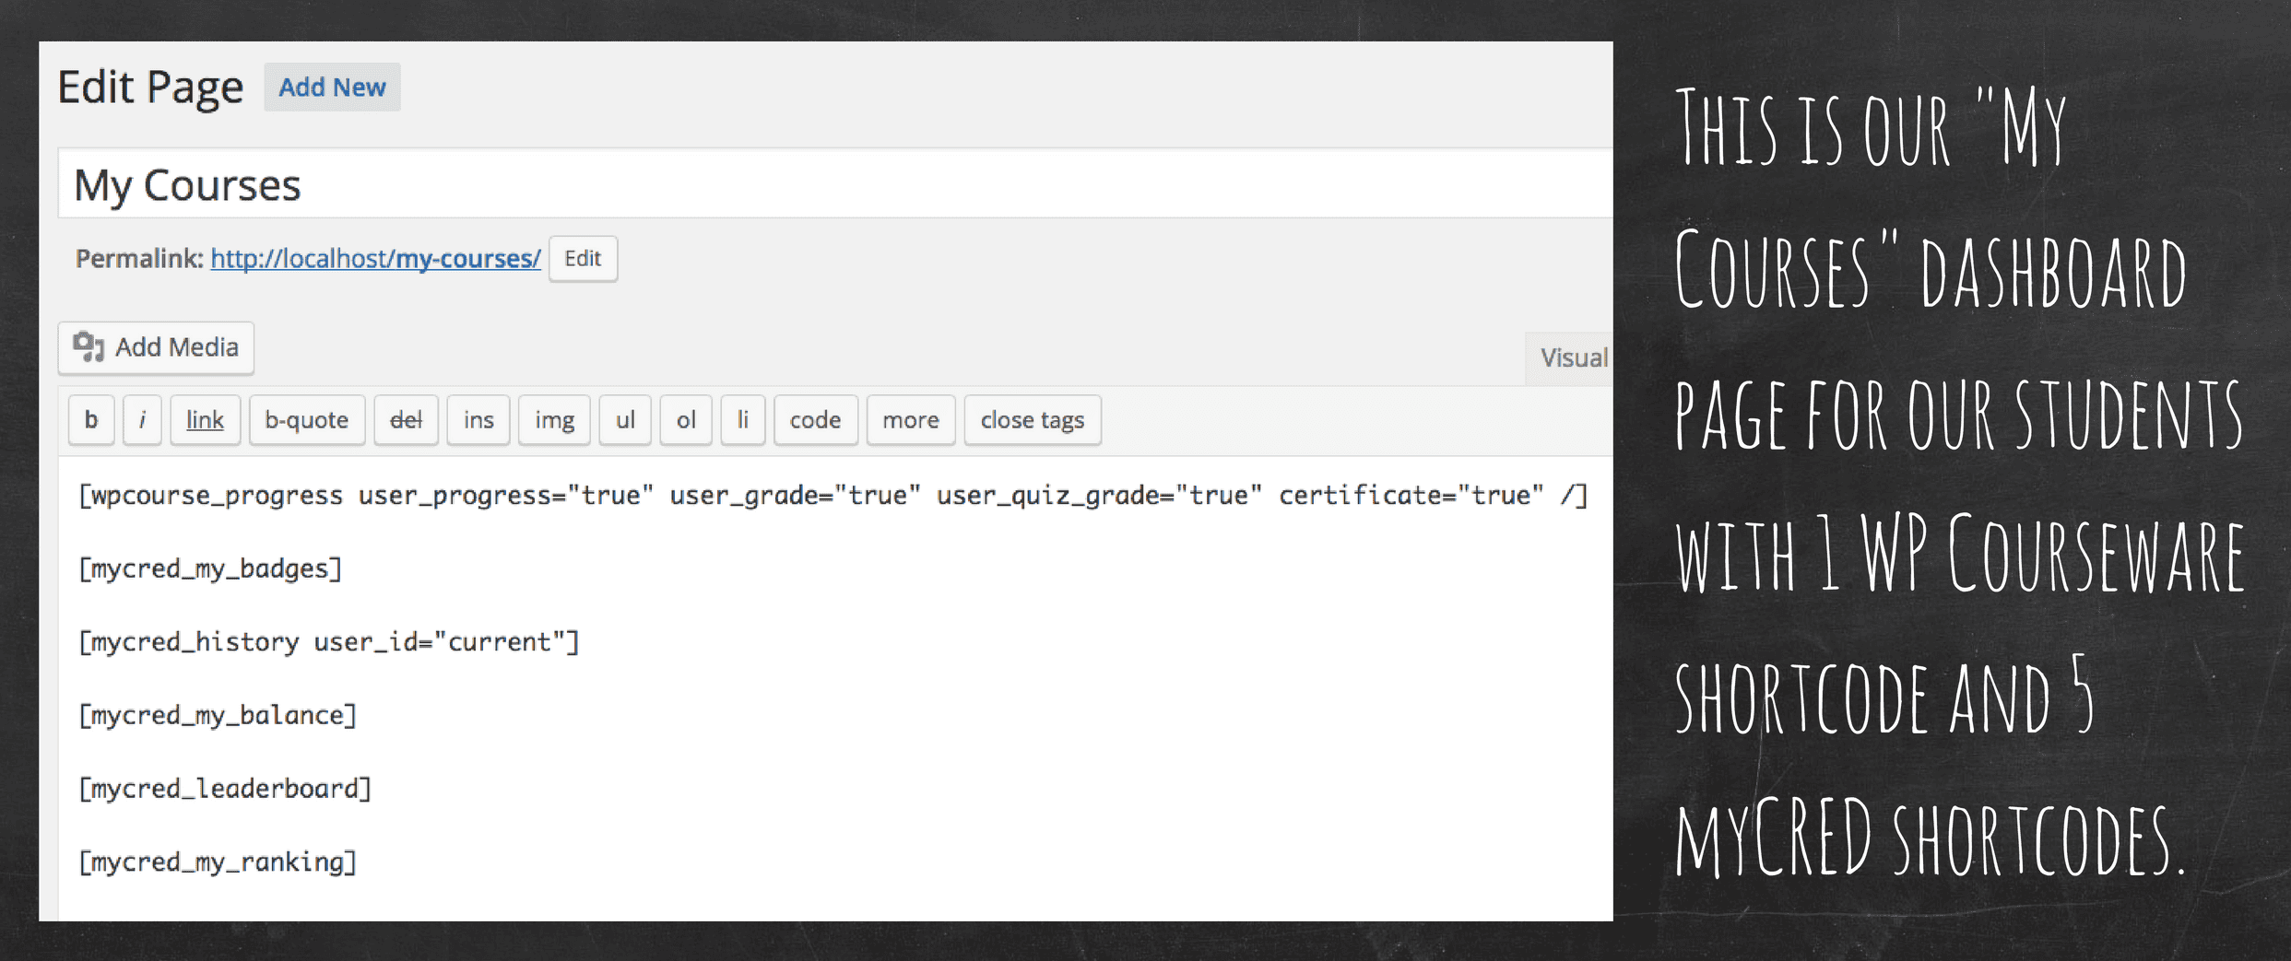Click the wpcourse_progress shortcode line
2291x961 pixels.
coord(833,496)
